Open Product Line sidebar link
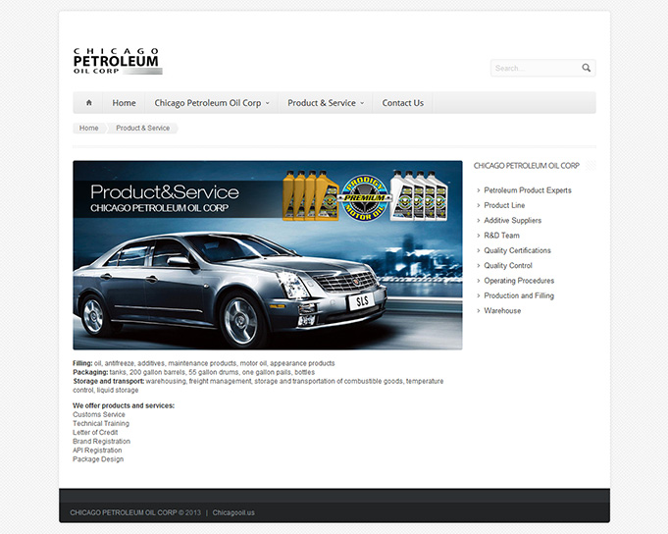Image resolution: width=668 pixels, height=534 pixels. point(504,205)
